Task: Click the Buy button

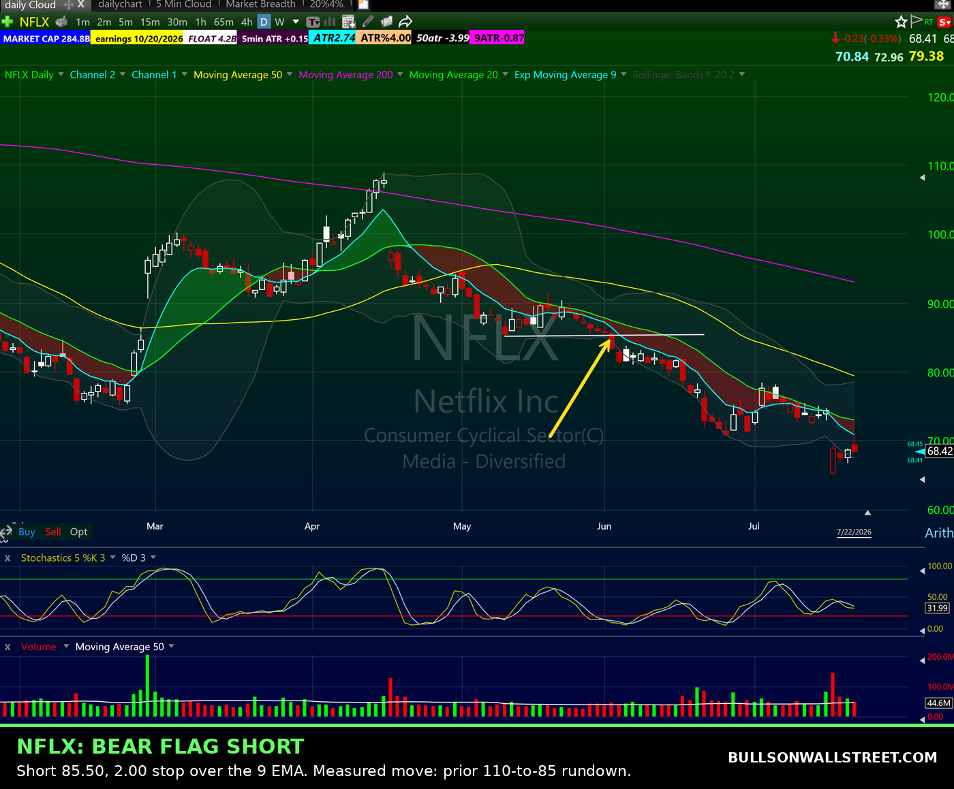Action: (27, 532)
